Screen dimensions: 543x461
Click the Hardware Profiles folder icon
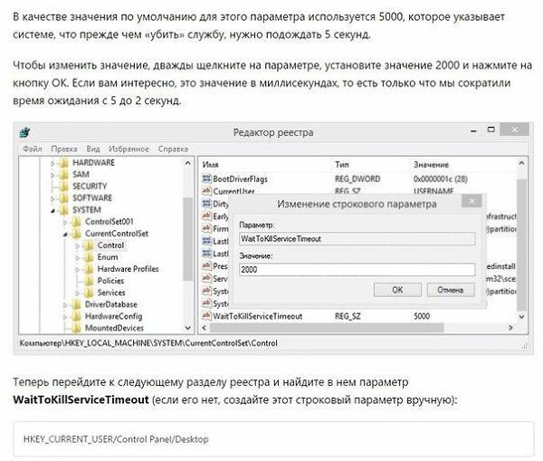[88, 269]
